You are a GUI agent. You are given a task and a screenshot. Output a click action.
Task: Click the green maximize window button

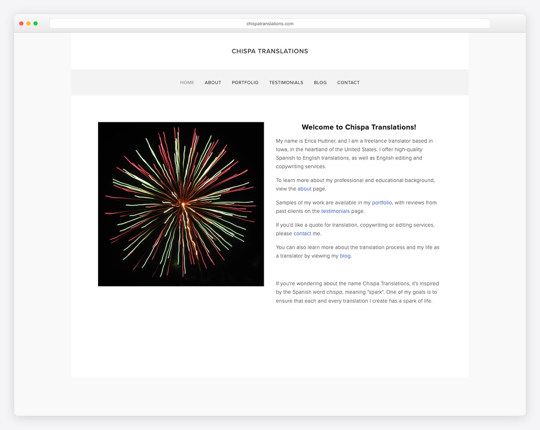click(x=36, y=23)
